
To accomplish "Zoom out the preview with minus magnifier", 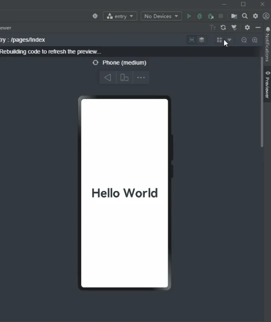I will coord(244,40).
